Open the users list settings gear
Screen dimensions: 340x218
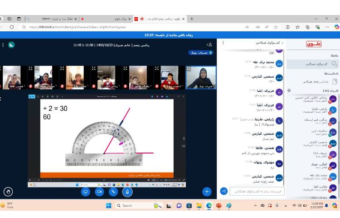pyautogui.click(x=289, y=90)
